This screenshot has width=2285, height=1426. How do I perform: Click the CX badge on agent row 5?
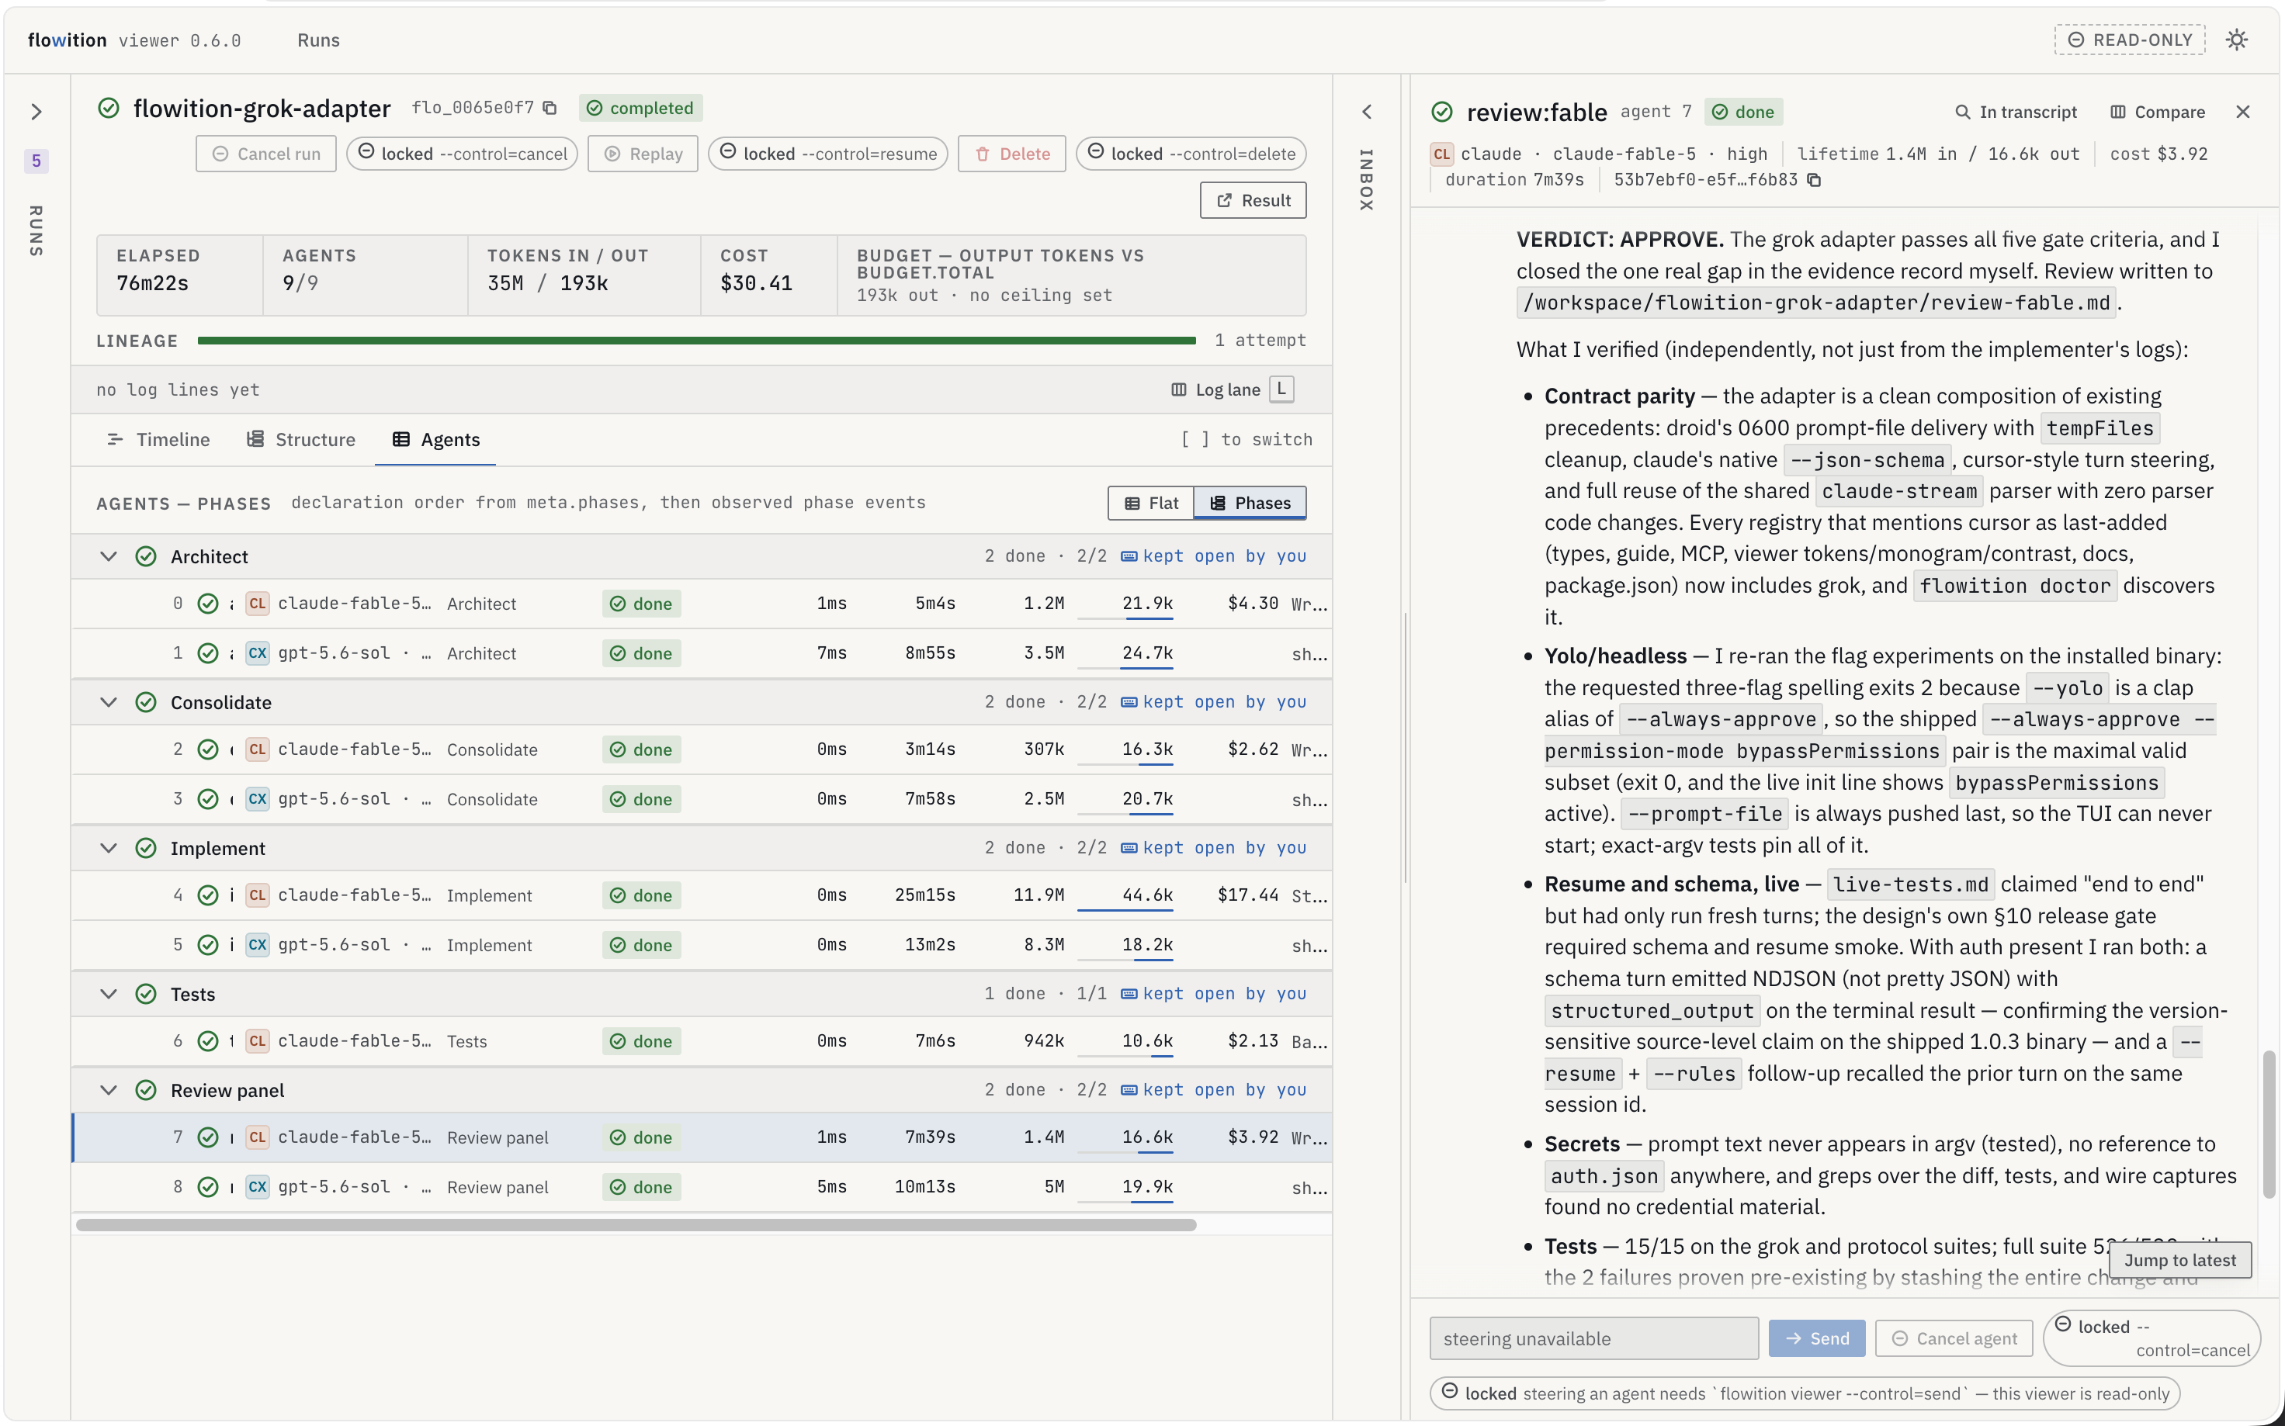(258, 944)
